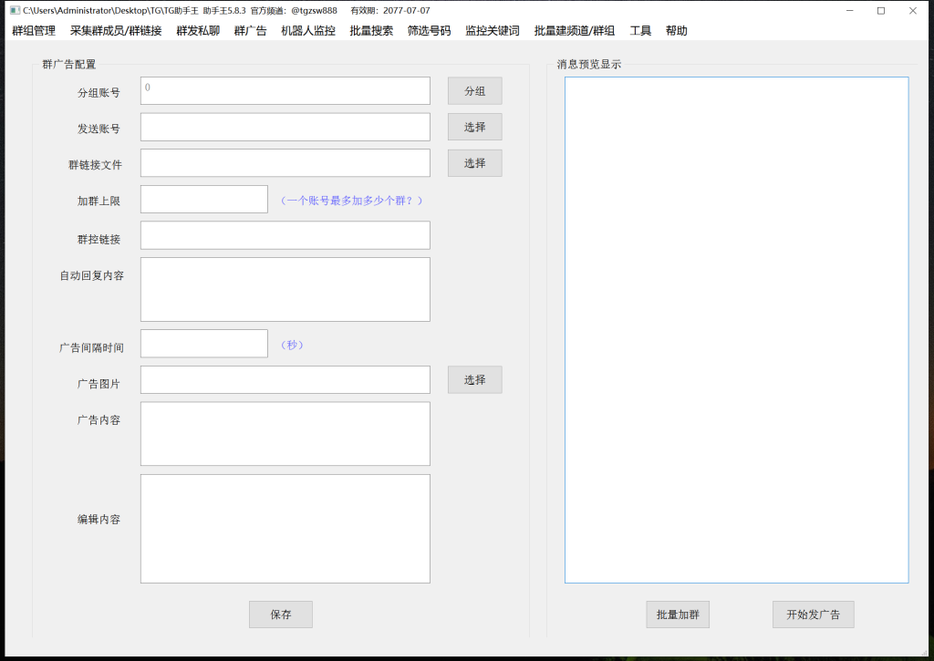Click the 开始发广告 button
The image size is (934, 661).
click(813, 615)
